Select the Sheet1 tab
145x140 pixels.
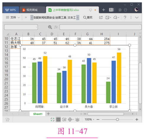(x=38, y=114)
